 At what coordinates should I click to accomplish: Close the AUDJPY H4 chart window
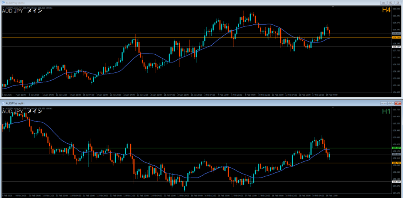click(x=397, y=2)
